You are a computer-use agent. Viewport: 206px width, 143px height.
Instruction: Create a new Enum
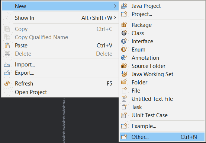(162, 49)
